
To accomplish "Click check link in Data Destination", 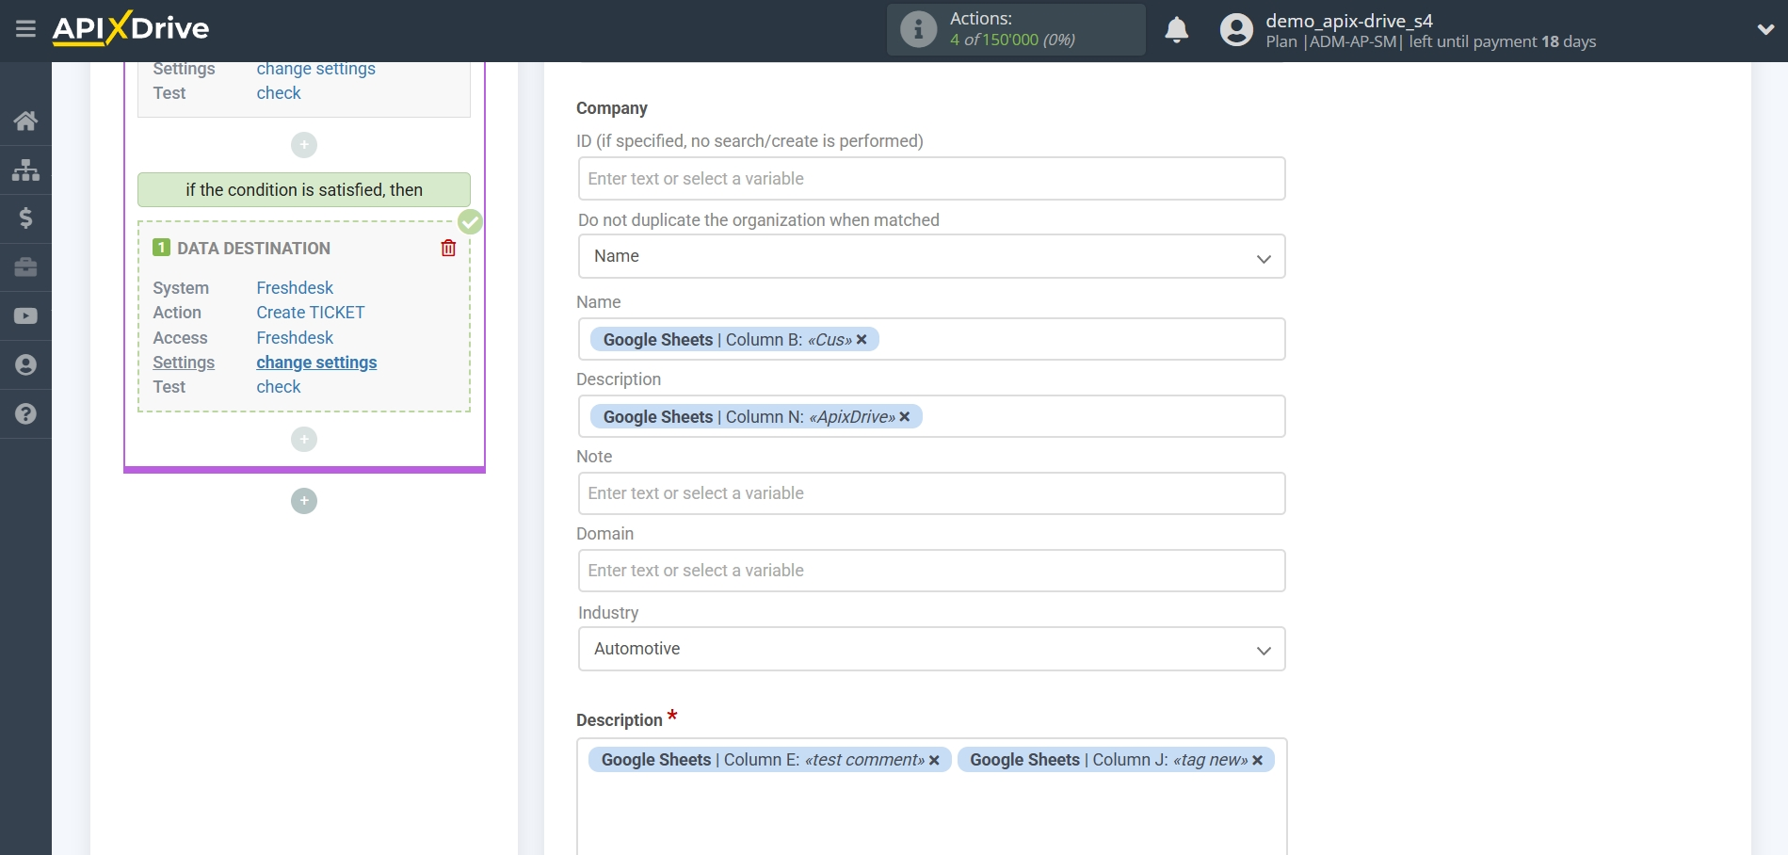I will (x=279, y=387).
